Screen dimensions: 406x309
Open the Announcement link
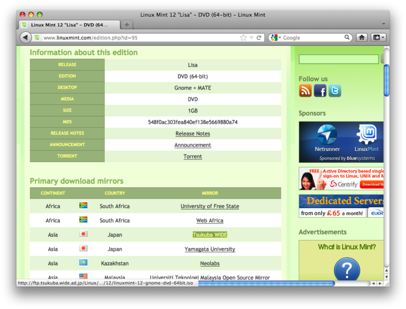pos(193,145)
